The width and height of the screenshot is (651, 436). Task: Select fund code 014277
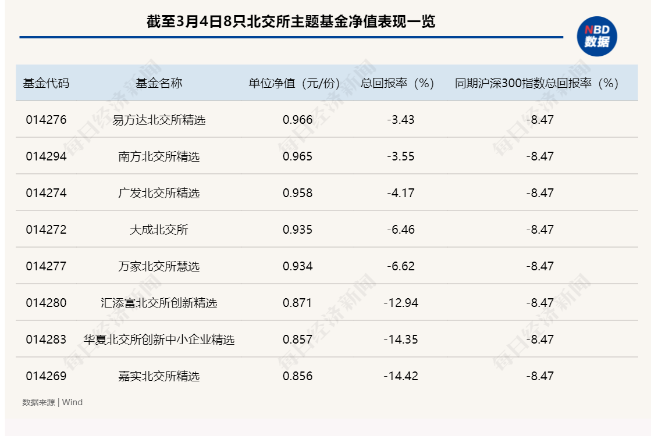tap(46, 266)
